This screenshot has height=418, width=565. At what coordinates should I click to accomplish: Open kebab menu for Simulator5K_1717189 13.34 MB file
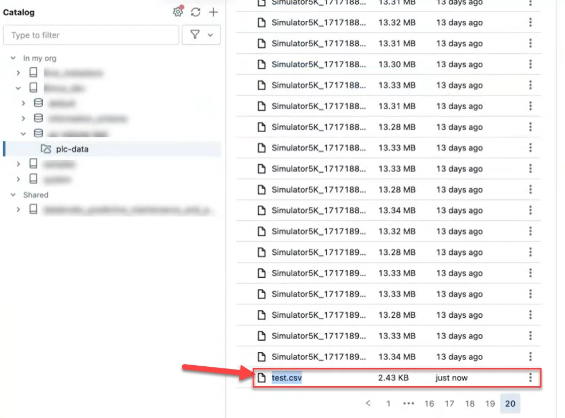click(530, 357)
